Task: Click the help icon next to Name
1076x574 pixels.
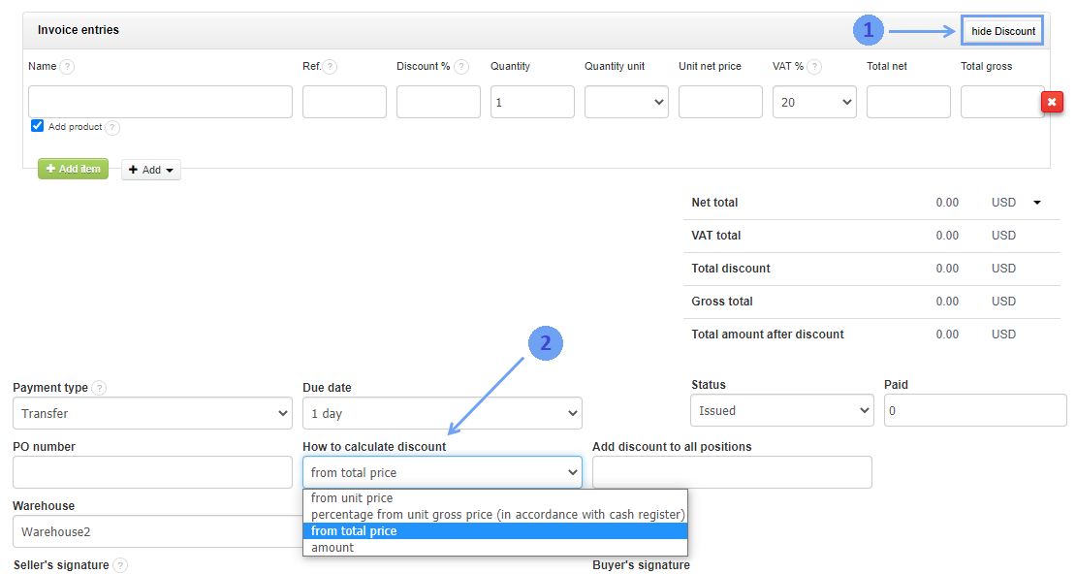Action: [x=67, y=67]
